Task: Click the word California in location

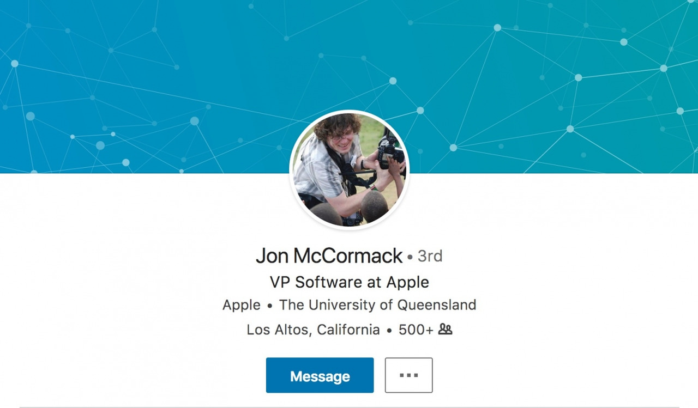Action: tap(348, 330)
